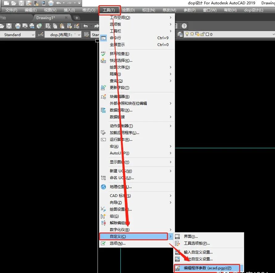Choose 运行脚本(R)... entry
The width and height of the screenshot is (275, 273).
pyautogui.click(x=137, y=140)
